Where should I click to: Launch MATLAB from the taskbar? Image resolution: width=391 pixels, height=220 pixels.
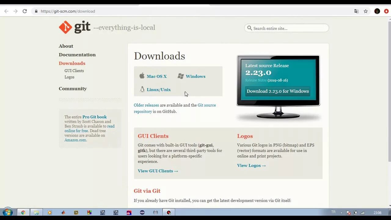tap(63, 212)
